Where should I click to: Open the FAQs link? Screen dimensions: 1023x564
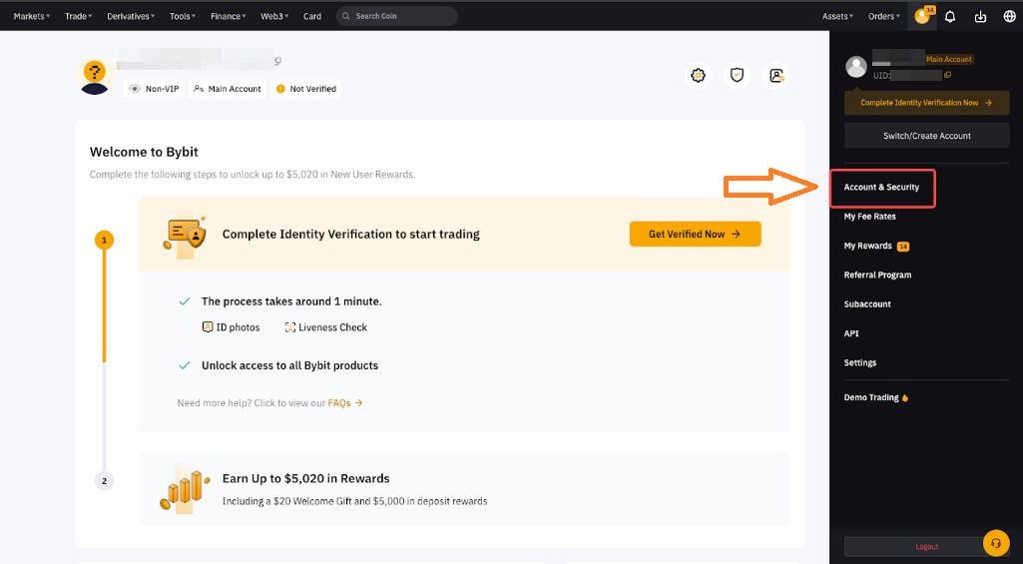(x=345, y=402)
